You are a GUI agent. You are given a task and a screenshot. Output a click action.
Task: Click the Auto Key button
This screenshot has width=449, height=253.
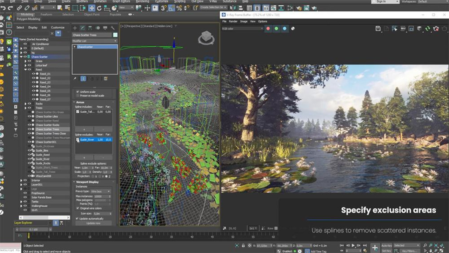[x=386, y=245]
